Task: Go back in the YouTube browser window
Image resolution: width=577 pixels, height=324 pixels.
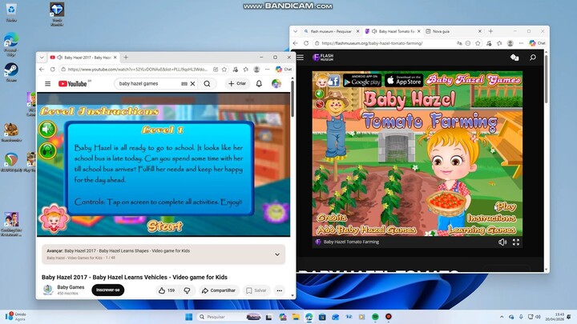Action: [x=42, y=69]
